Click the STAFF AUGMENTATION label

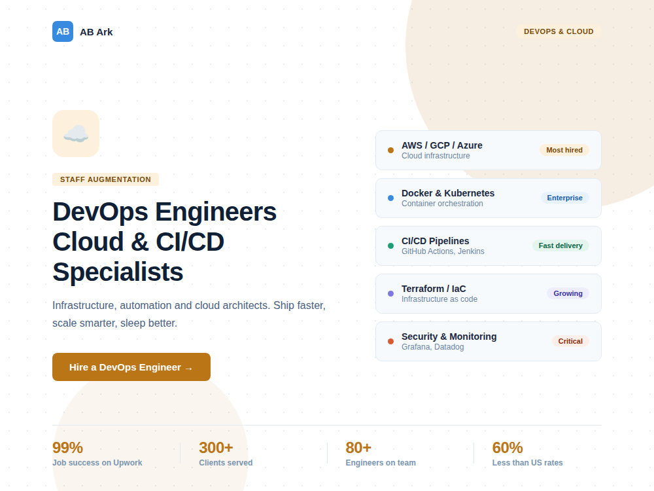(105, 179)
